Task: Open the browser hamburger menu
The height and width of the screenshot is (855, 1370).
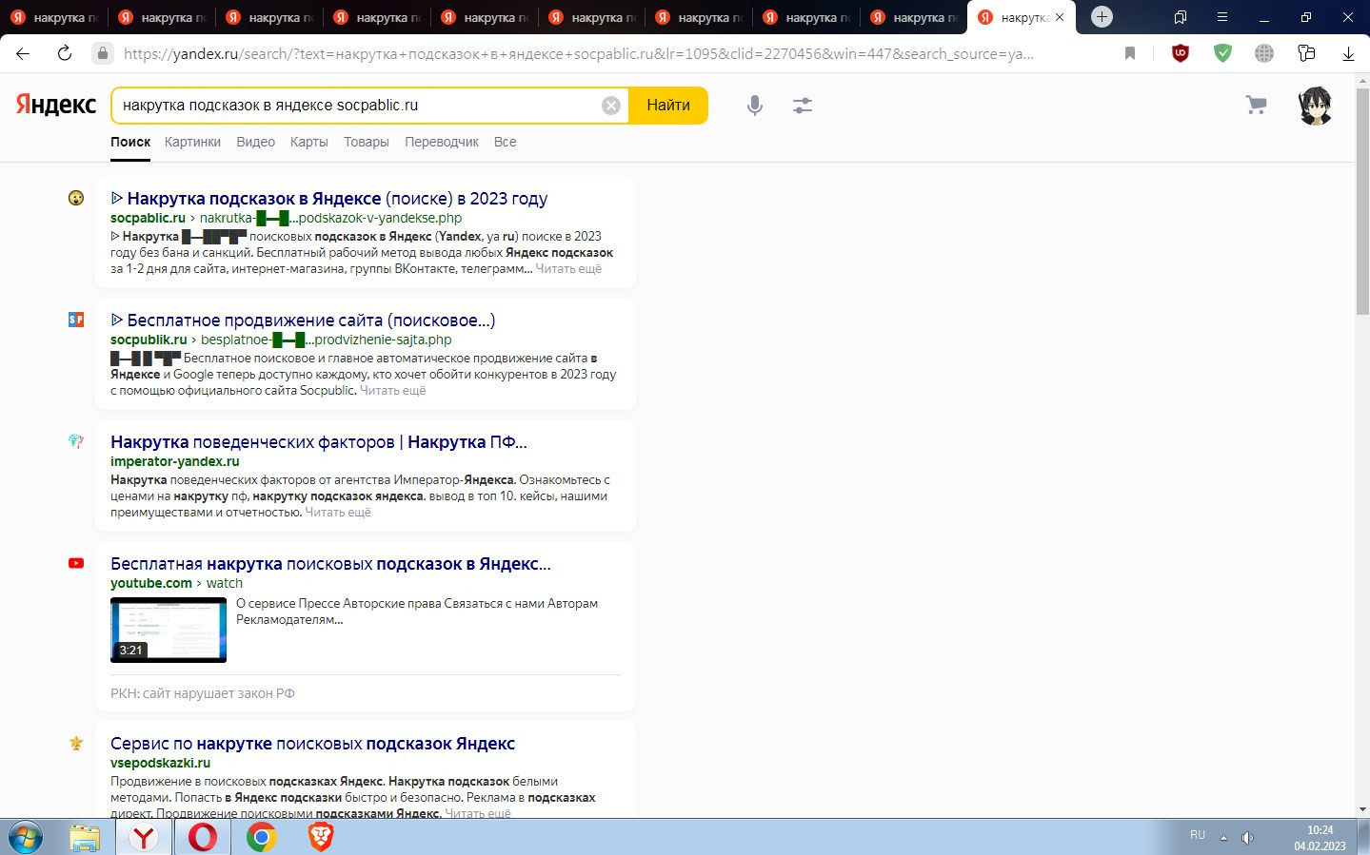Action: pyautogui.click(x=1222, y=17)
